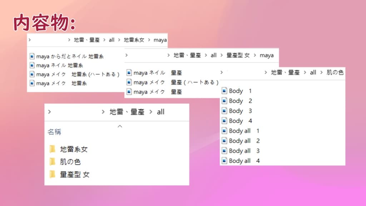Click the maya ネイル 地雷系 file icon
The image size is (366, 206).
[x=32, y=65]
